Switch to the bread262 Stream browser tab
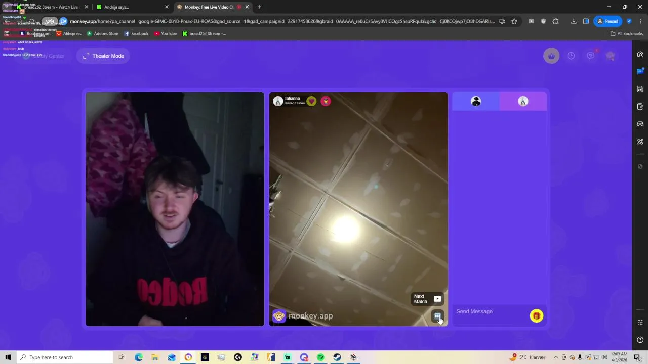This screenshot has height=364, width=648. point(53,7)
